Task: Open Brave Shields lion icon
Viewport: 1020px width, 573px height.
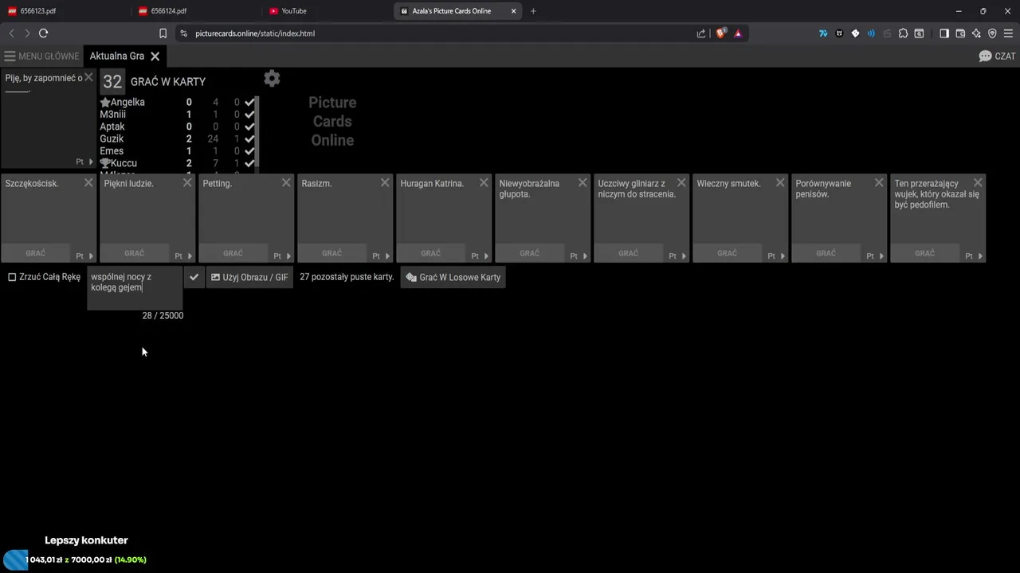Action: (721, 33)
